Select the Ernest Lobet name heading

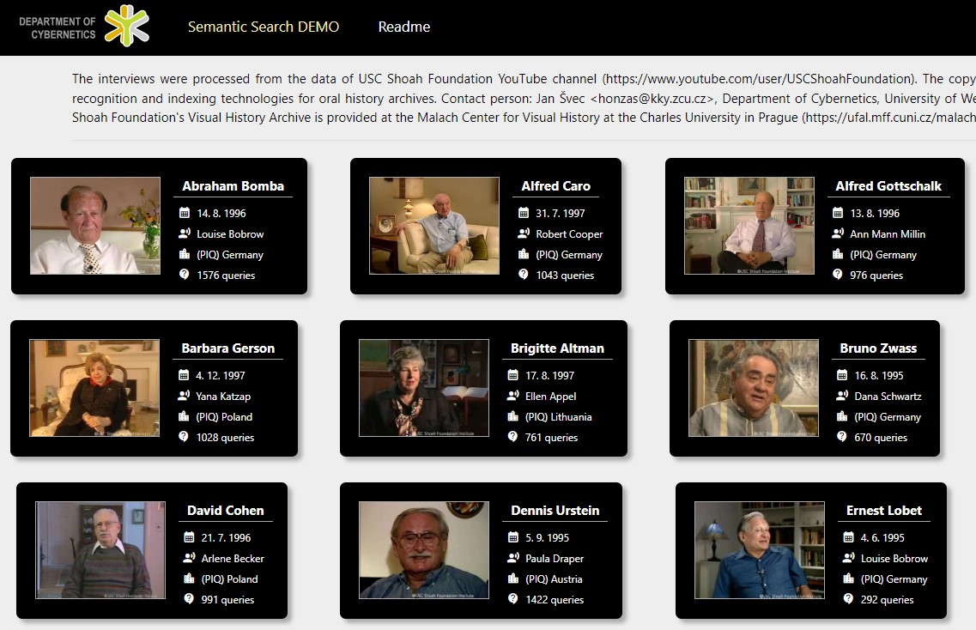click(884, 511)
